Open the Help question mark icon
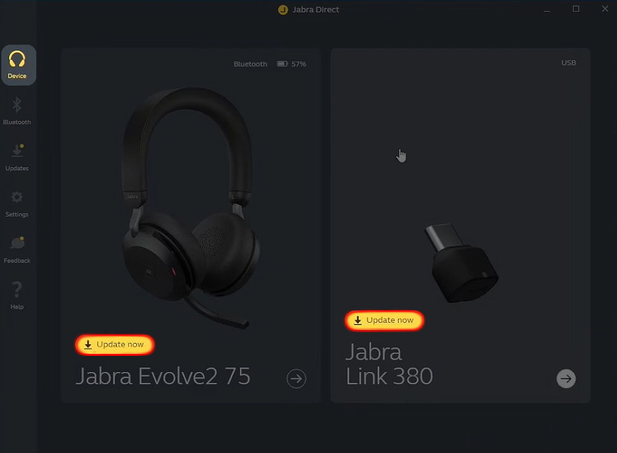This screenshot has height=453, width=617. (17, 289)
